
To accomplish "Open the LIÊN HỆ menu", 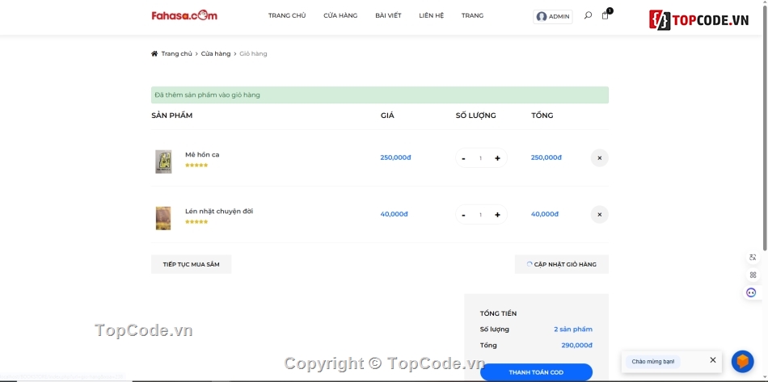I will (432, 15).
